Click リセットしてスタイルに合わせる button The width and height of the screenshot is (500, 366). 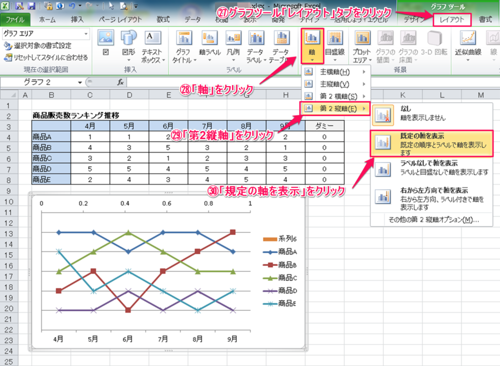coord(46,57)
